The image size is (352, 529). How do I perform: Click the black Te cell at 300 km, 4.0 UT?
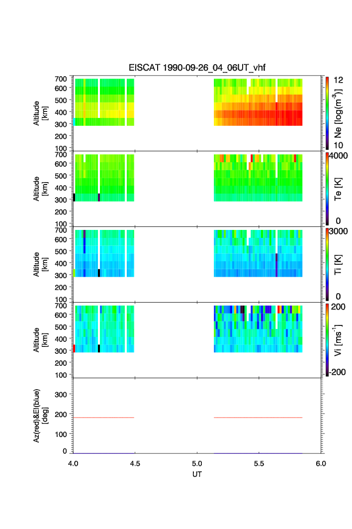tap(74, 198)
